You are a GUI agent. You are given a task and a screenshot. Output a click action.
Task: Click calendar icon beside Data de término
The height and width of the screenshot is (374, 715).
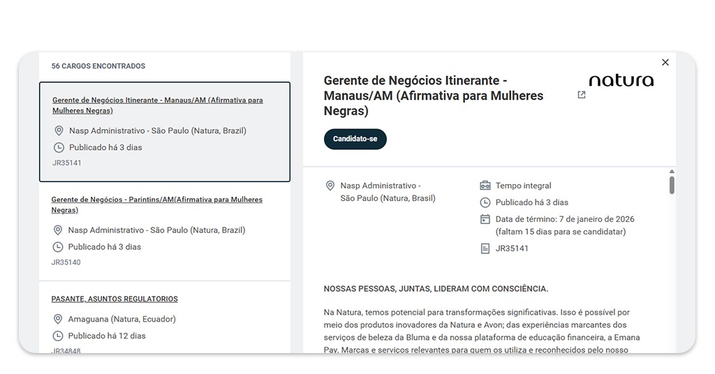tap(485, 219)
